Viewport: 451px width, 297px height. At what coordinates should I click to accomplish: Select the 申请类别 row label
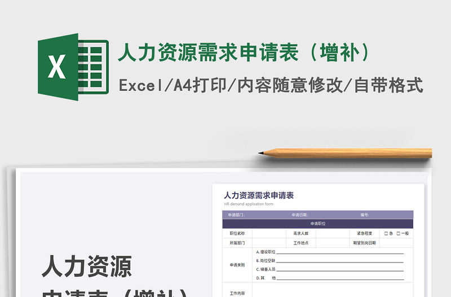point(237,265)
